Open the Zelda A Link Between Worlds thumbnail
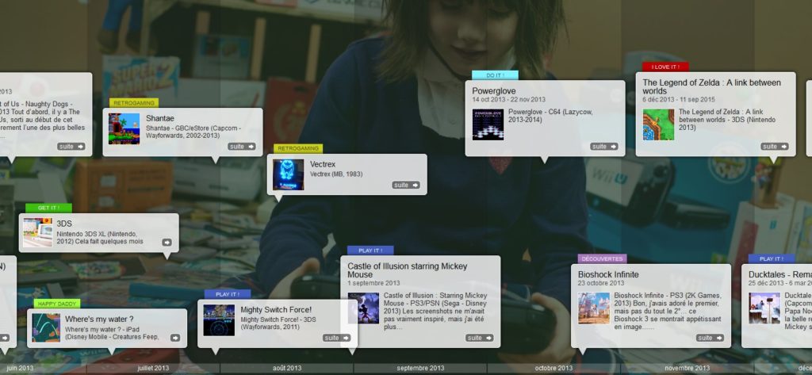 658,124
